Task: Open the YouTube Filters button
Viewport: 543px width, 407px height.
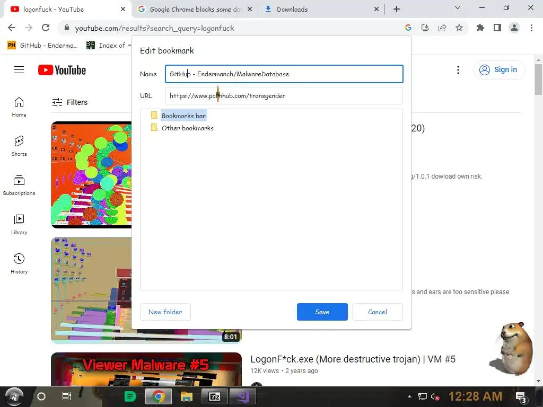Action: (69, 102)
